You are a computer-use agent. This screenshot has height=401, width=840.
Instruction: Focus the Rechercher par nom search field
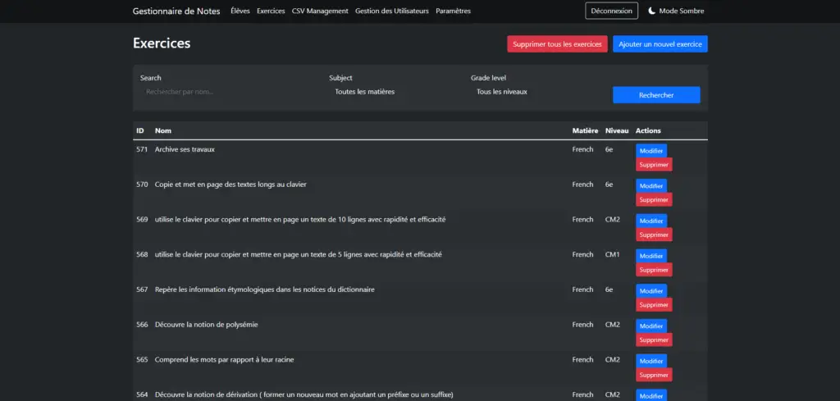tap(231, 92)
